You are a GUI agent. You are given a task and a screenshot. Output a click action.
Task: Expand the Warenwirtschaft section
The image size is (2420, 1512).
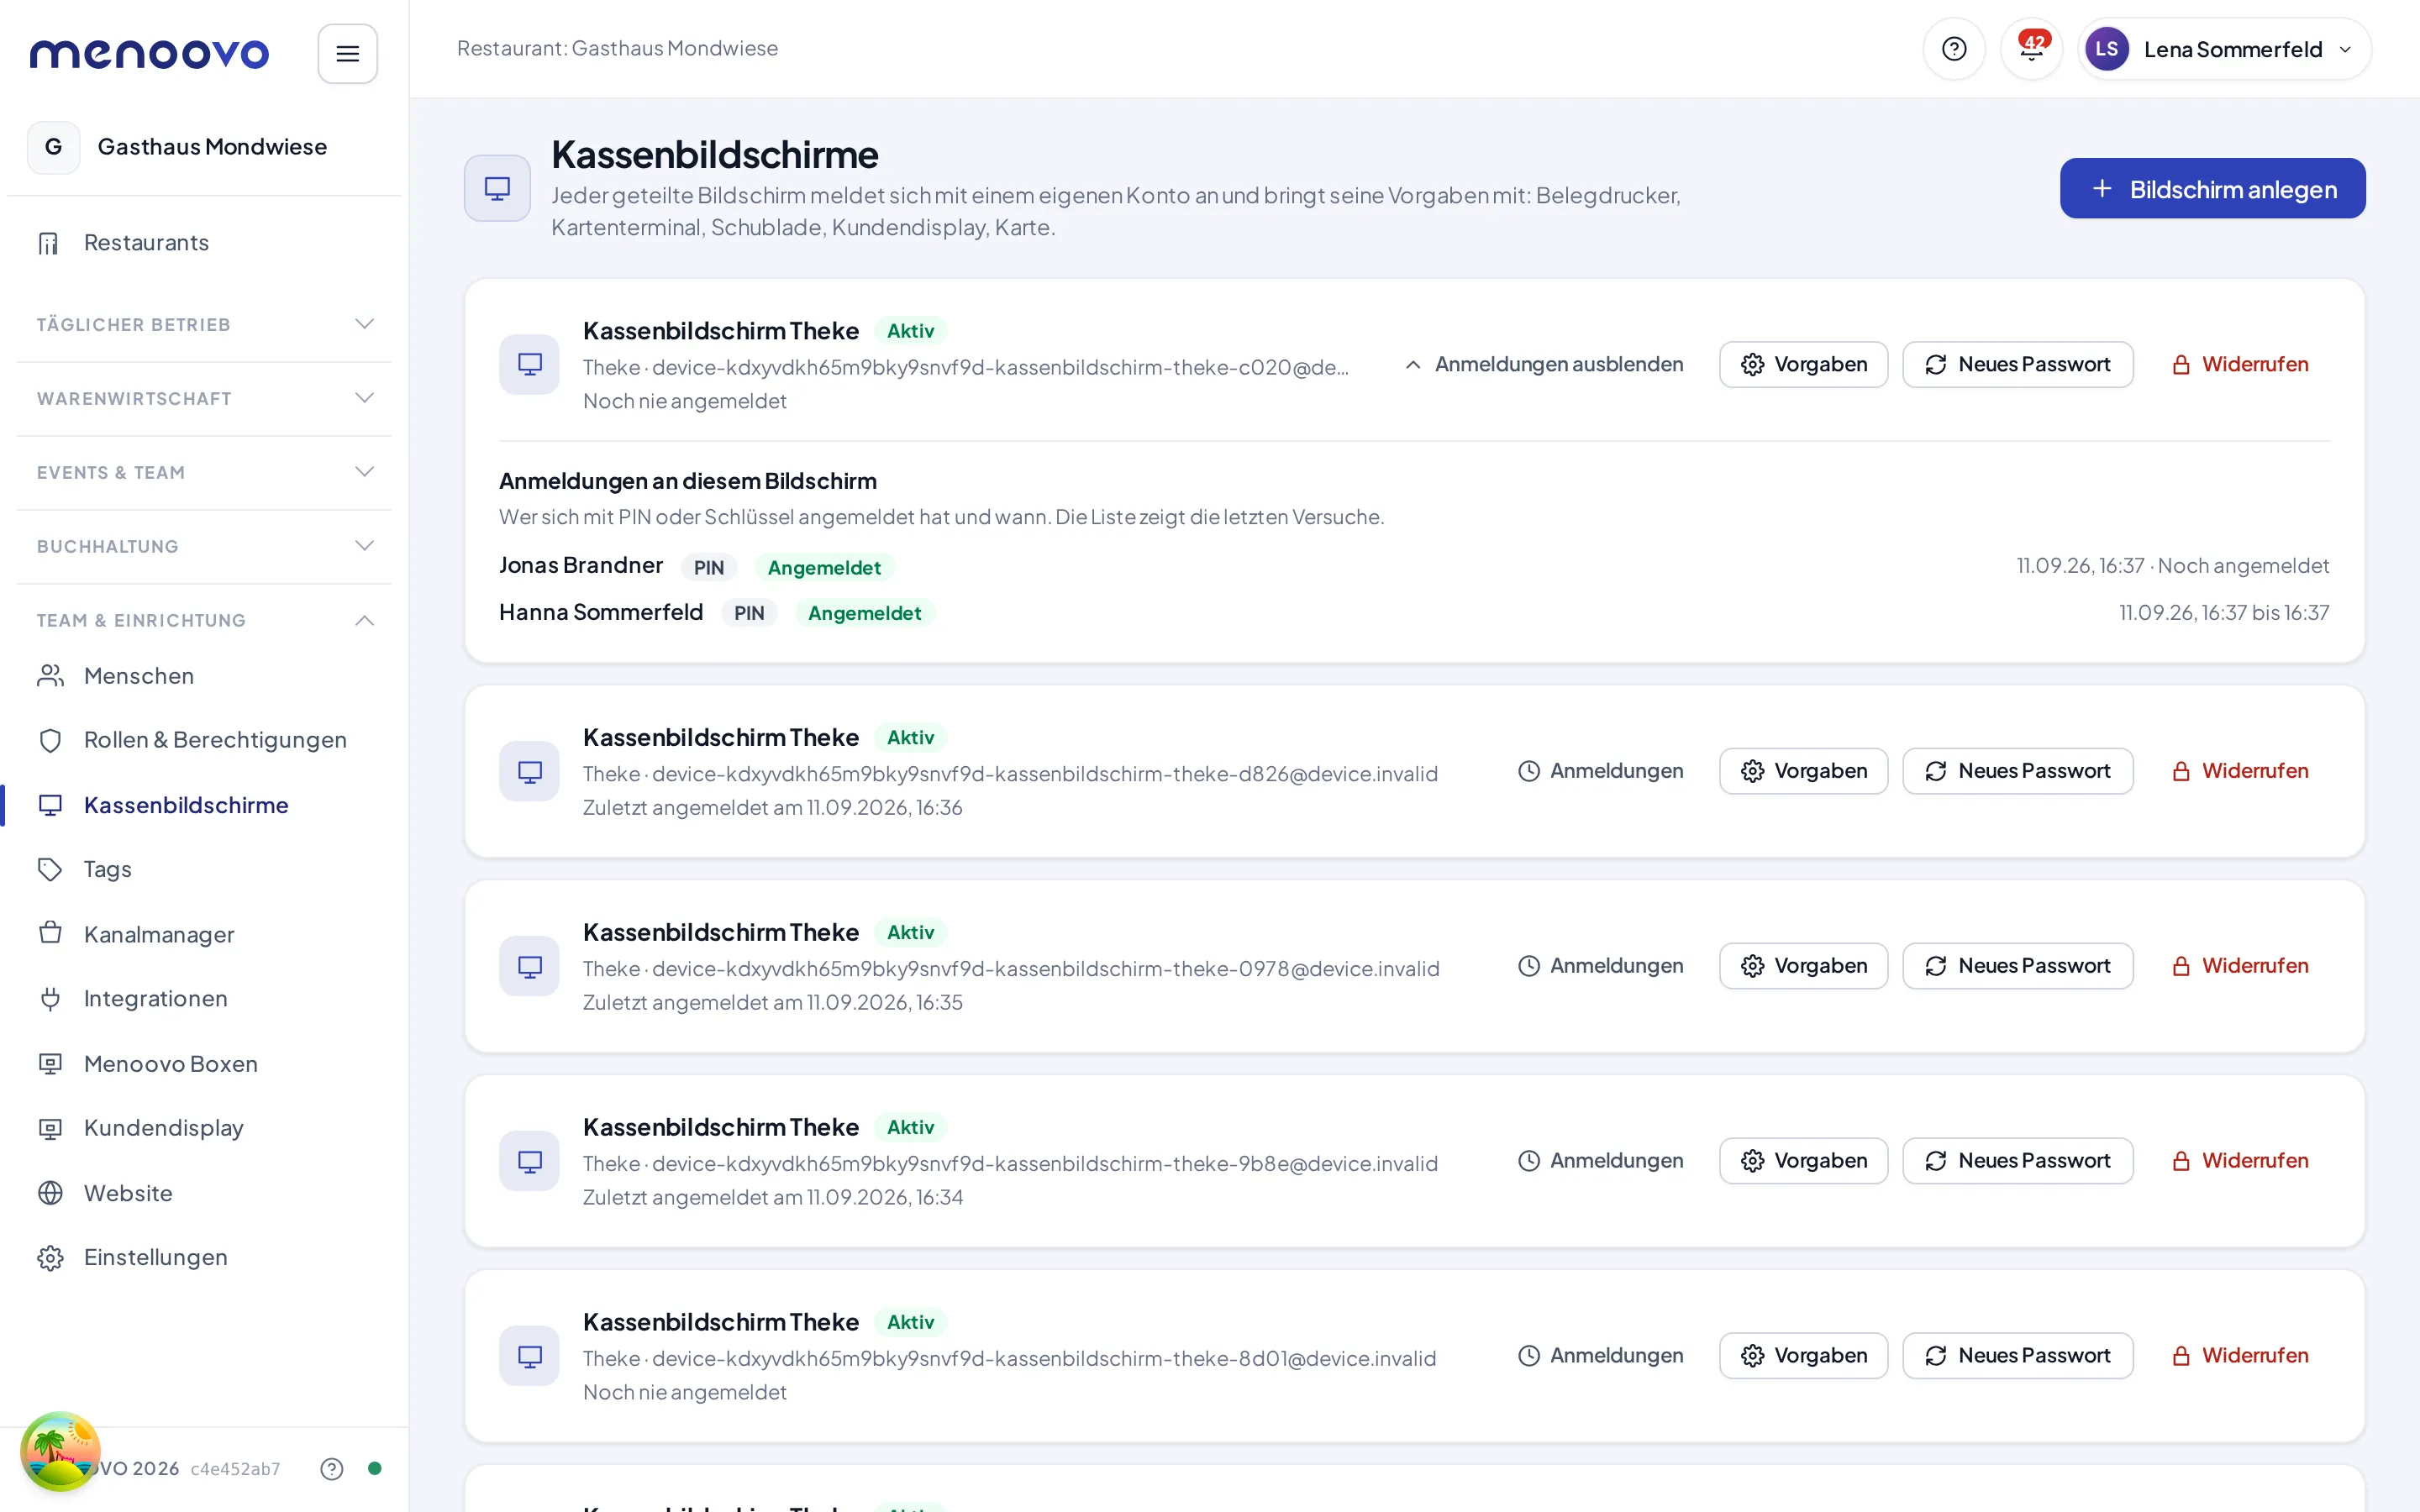point(204,398)
